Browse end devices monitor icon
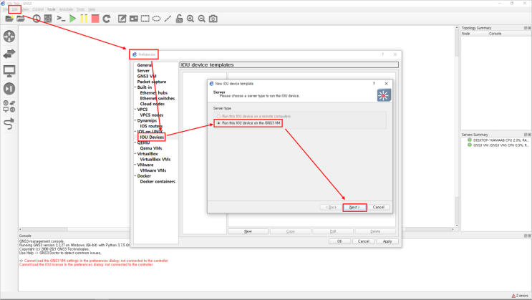The width and height of the screenshot is (532, 300). (9, 72)
